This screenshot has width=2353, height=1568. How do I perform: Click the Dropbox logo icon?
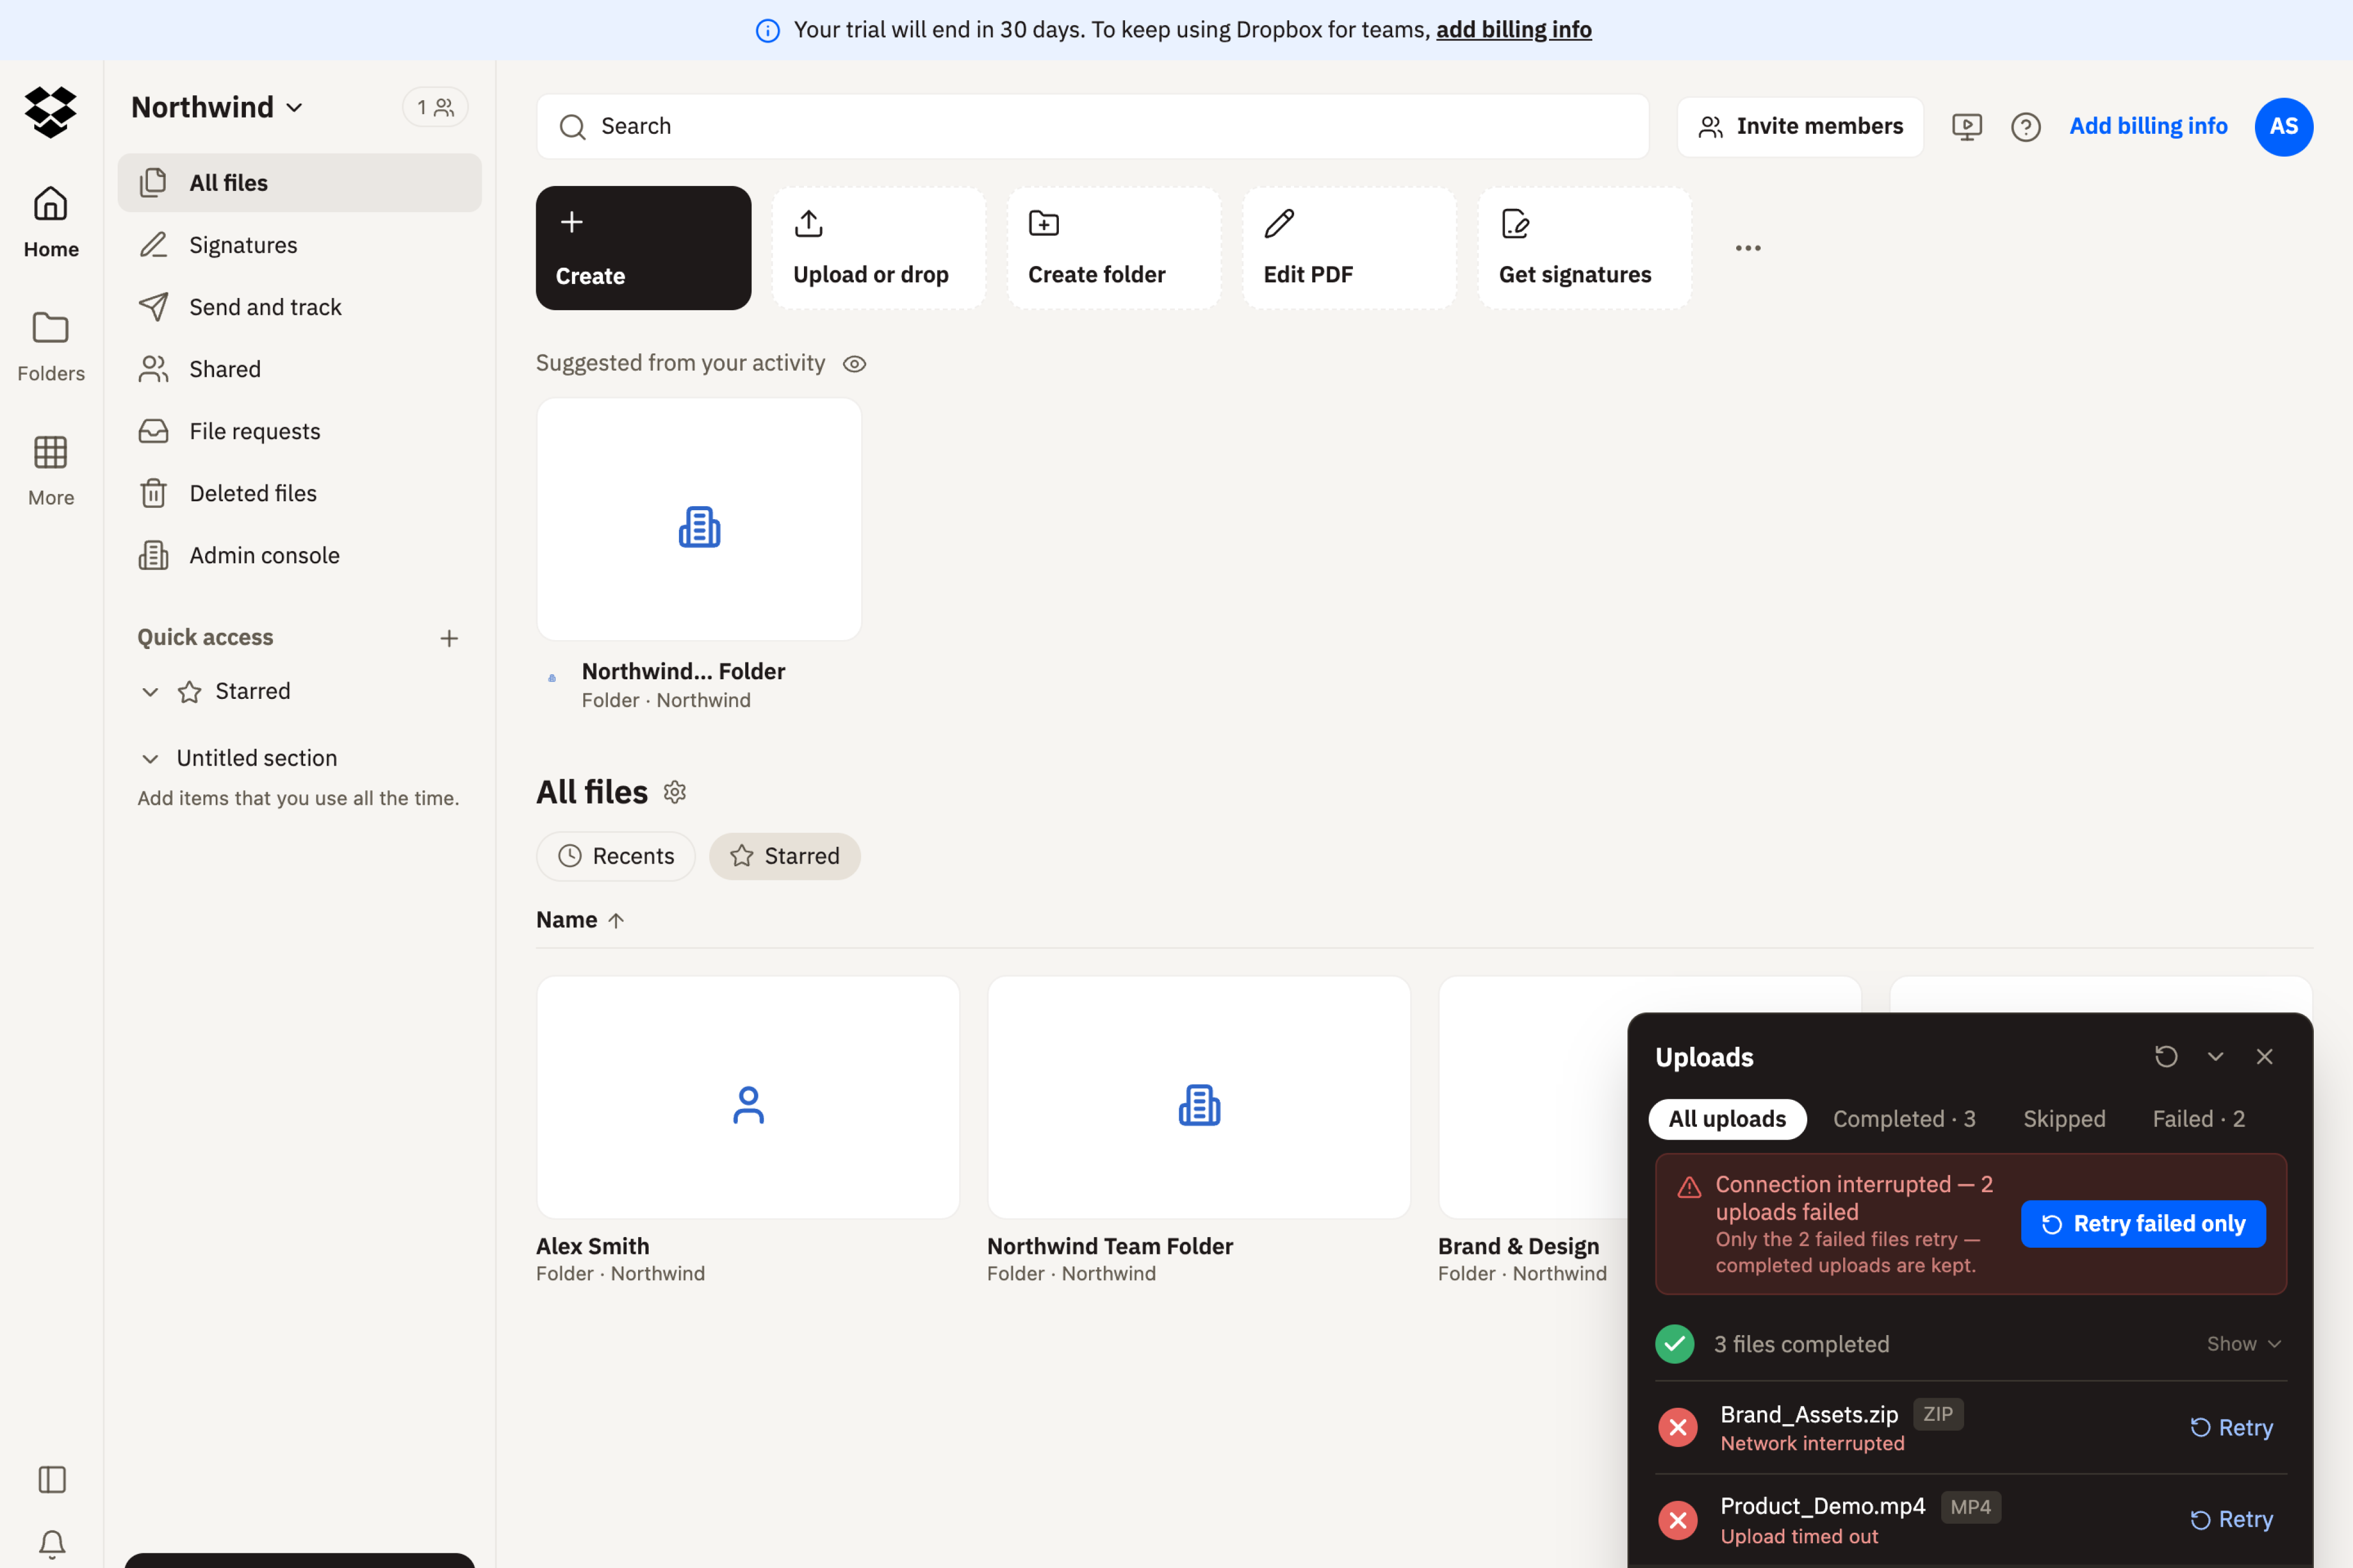click(50, 111)
